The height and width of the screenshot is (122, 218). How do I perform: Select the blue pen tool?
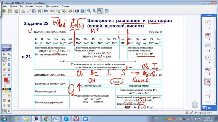pyautogui.click(x=4, y=75)
